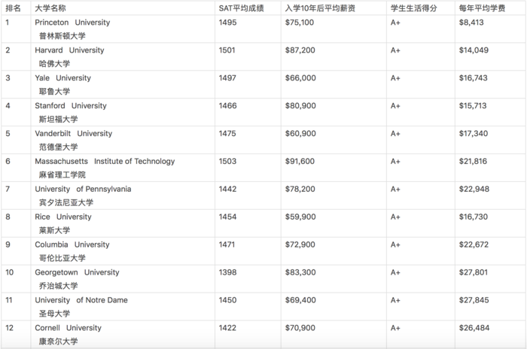Viewport: 527px width, 349px height.
Task: Click the $16,730 tuition cell
Action: (x=474, y=217)
